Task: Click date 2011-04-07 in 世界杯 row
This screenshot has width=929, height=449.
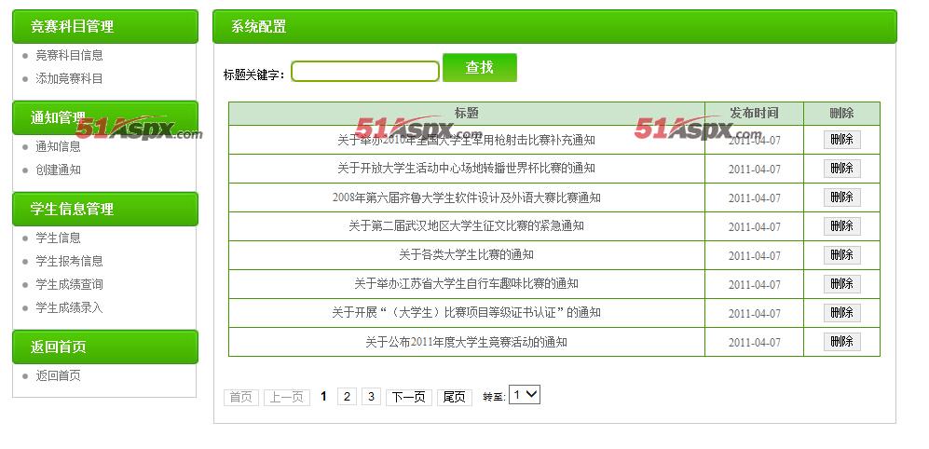Action: (754, 170)
